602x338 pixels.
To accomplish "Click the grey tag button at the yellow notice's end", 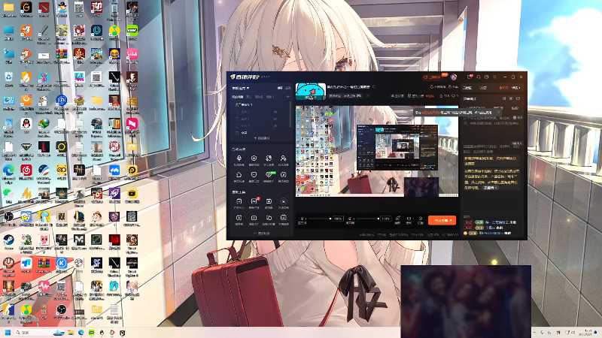I will (491, 188).
